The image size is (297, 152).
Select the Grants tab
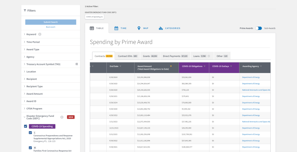[149, 56]
